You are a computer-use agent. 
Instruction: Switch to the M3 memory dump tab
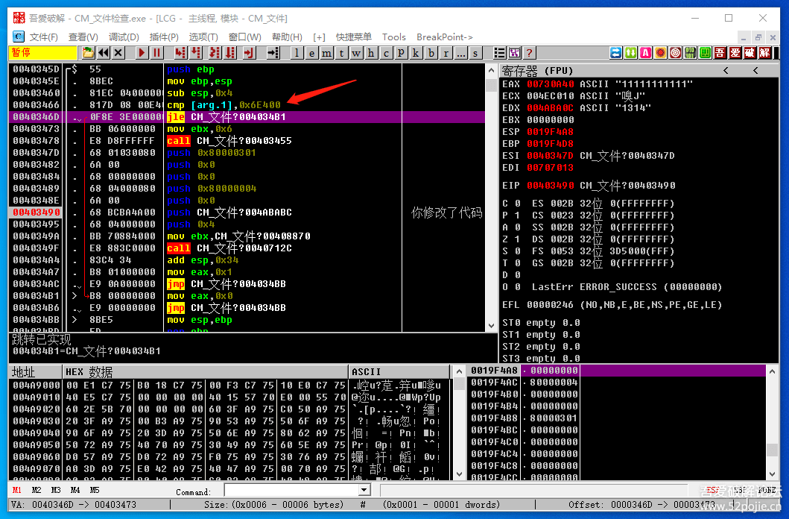coord(56,491)
